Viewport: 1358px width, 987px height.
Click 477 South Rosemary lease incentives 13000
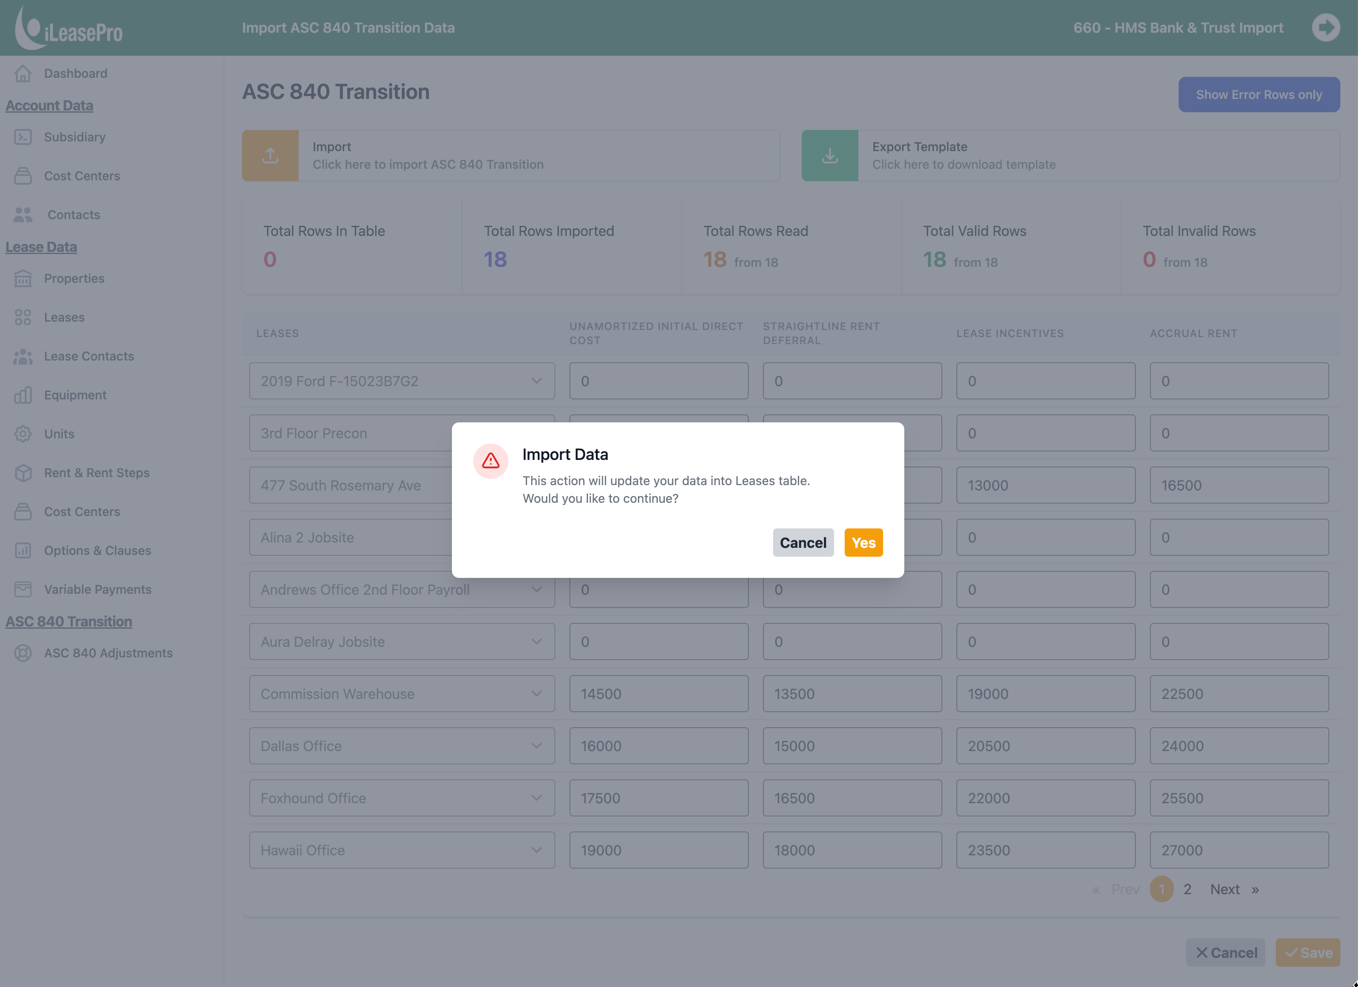[1045, 485]
